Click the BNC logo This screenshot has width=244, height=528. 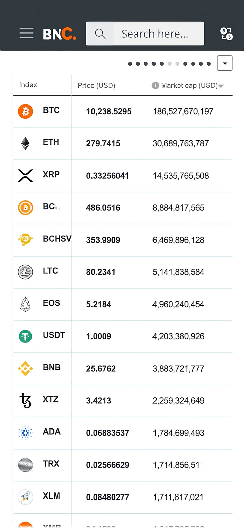(x=60, y=34)
